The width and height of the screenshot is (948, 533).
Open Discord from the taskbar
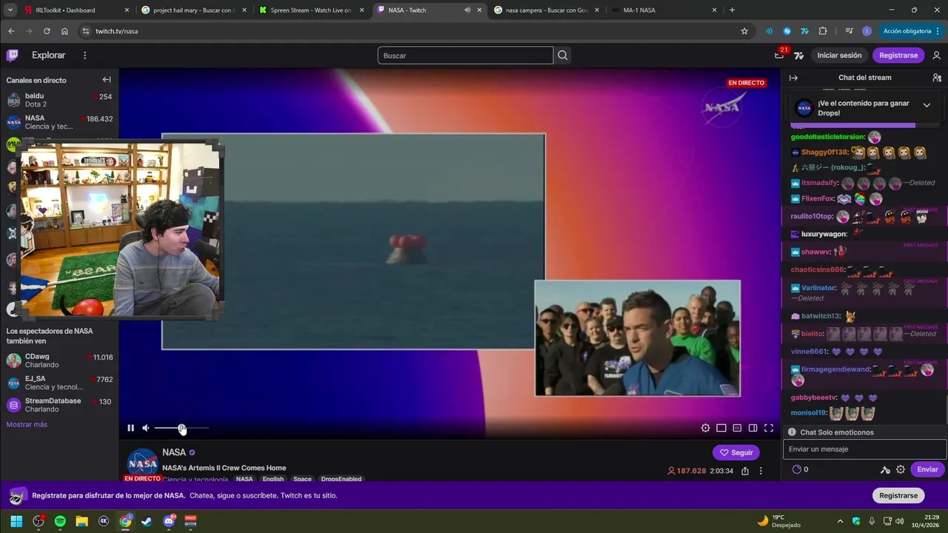click(169, 521)
